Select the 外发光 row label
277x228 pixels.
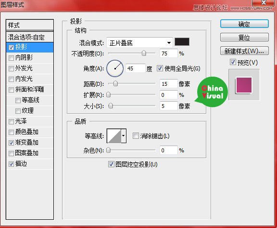[x=24, y=68]
